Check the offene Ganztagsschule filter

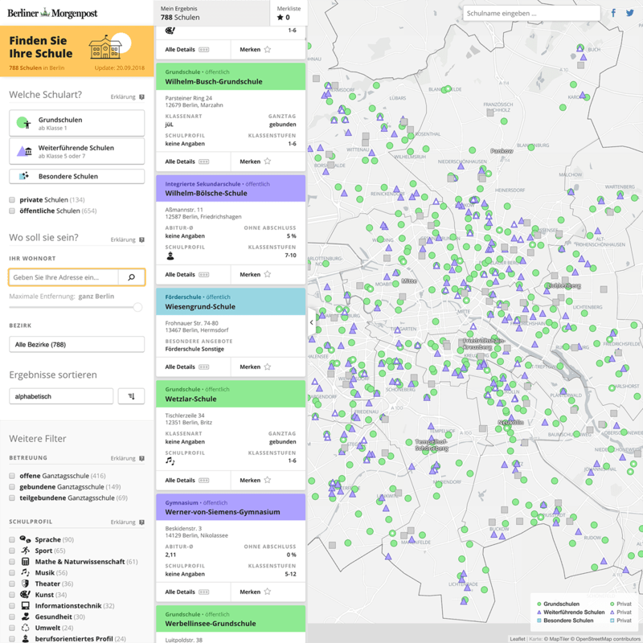click(x=12, y=476)
